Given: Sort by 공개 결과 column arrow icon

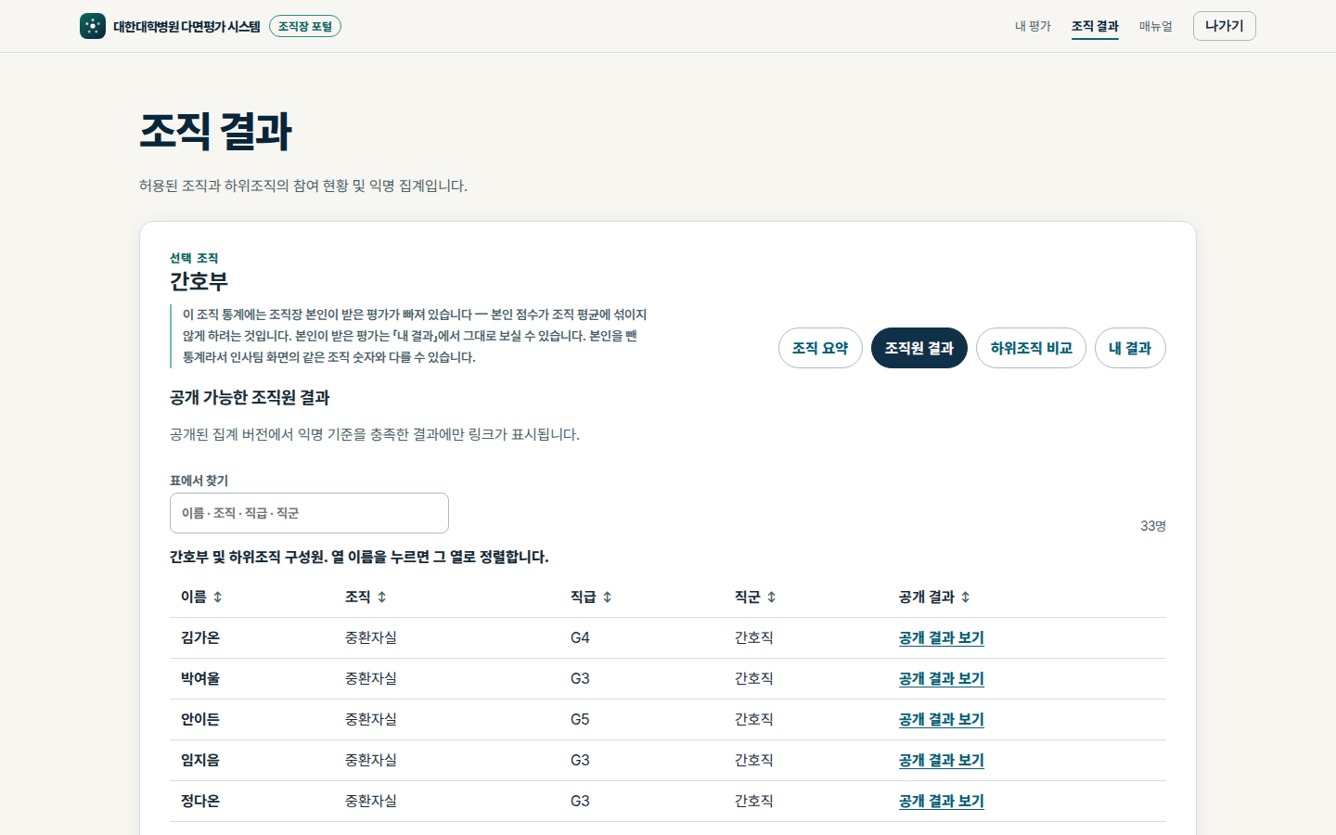Looking at the screenshot, I should click(x=966, y=597).
